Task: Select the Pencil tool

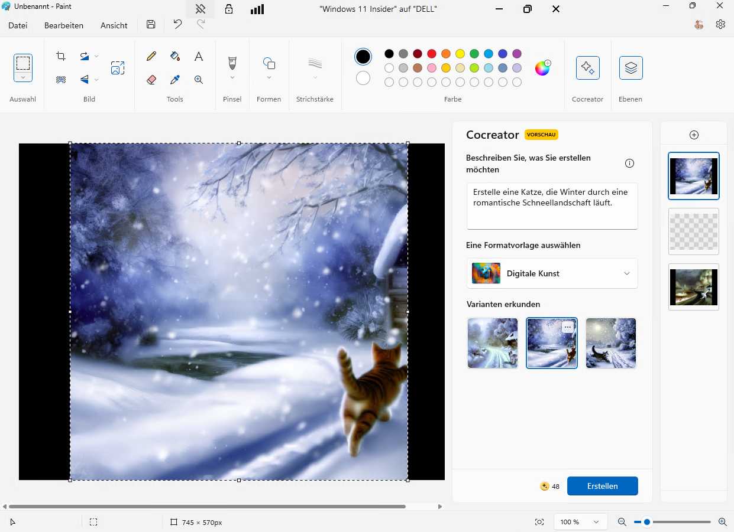Action: tap(151, 56)
